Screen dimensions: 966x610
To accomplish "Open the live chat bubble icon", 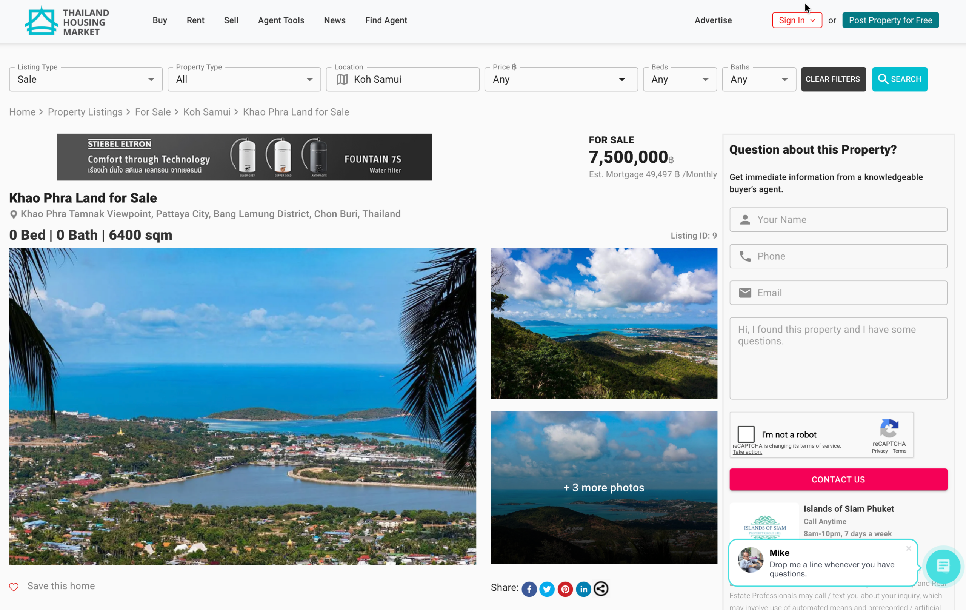I will pos(943,566).
